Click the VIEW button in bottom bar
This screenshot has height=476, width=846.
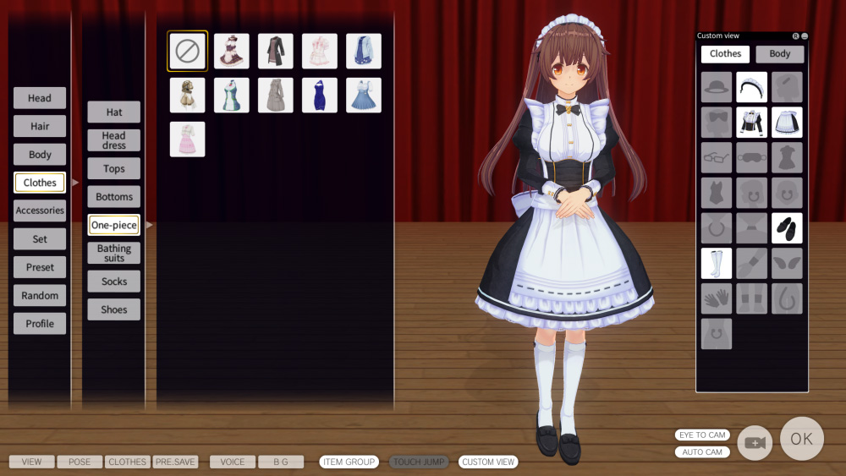32,462
